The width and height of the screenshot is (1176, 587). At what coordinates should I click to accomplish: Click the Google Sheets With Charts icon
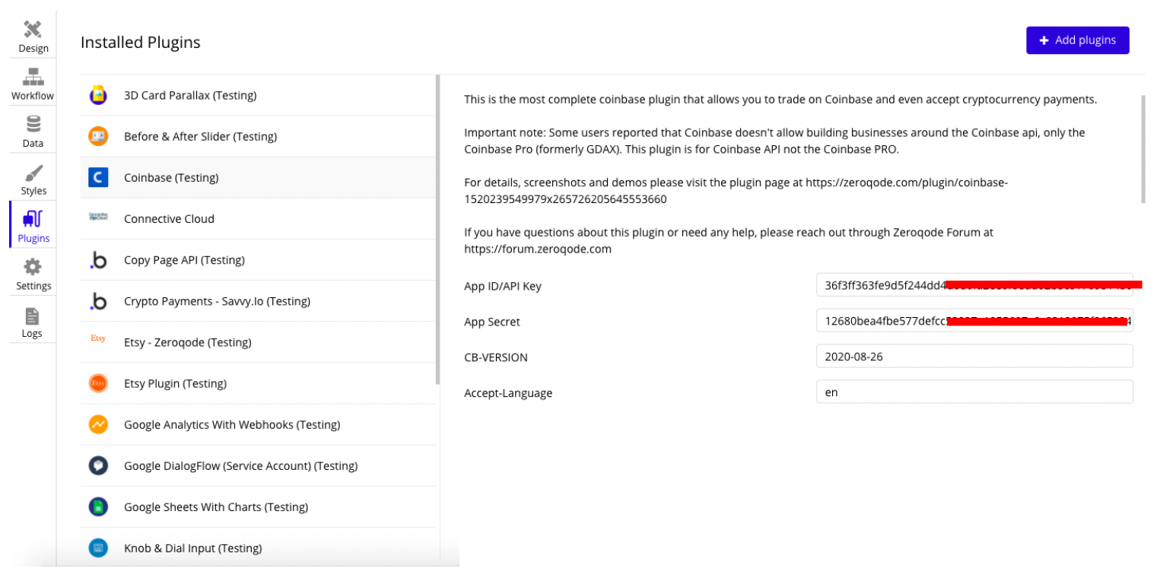click(x=98, y=506)
